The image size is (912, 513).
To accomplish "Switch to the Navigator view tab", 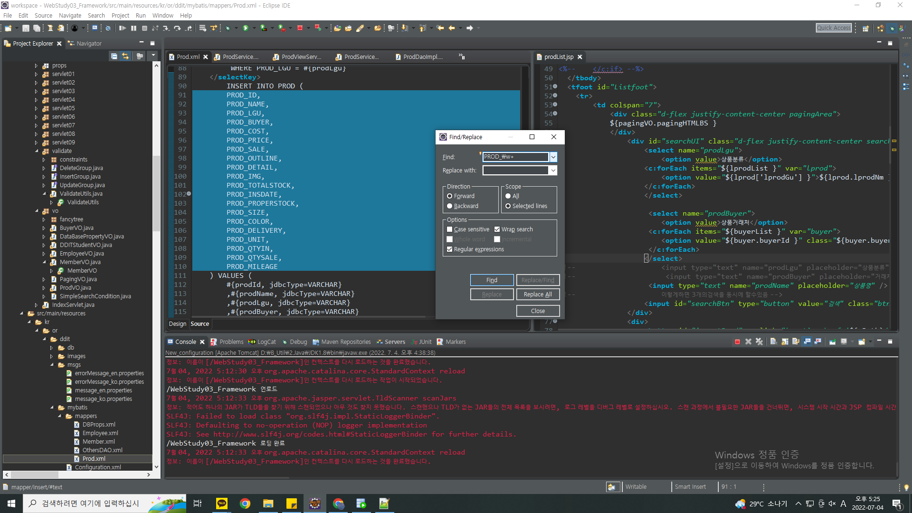I will click(85, 44).
